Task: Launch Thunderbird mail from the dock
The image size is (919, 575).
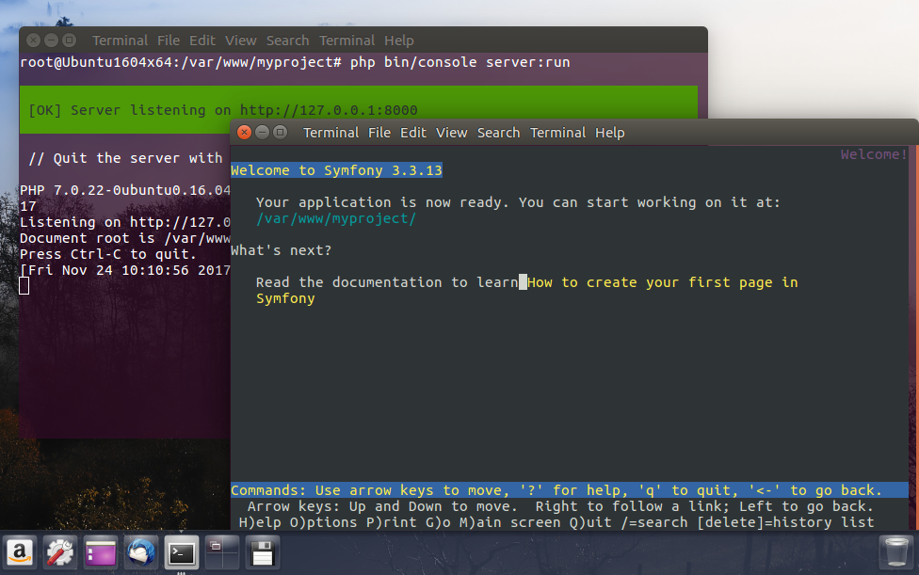Action: tap(140, 552)
